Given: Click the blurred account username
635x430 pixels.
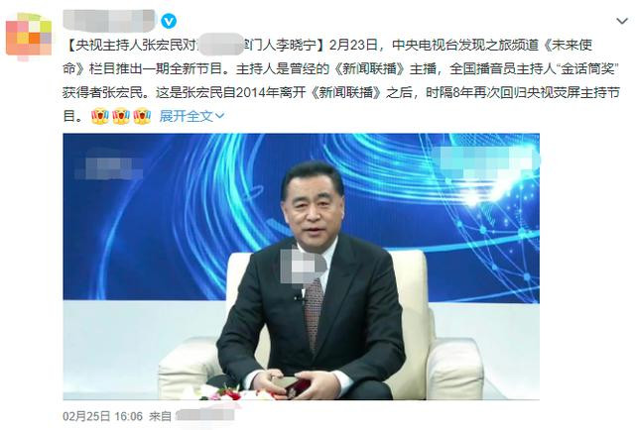Looking at the screenshot, I should [x=109, y=21].
